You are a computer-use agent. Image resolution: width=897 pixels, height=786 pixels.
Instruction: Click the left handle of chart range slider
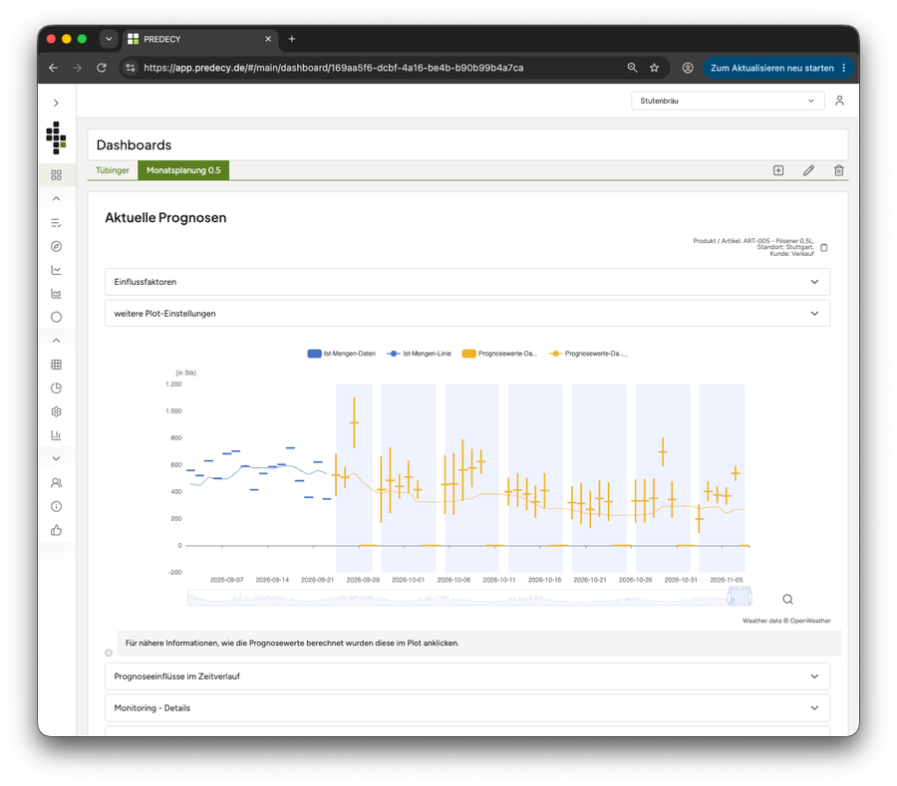click(x=730, y=598)
